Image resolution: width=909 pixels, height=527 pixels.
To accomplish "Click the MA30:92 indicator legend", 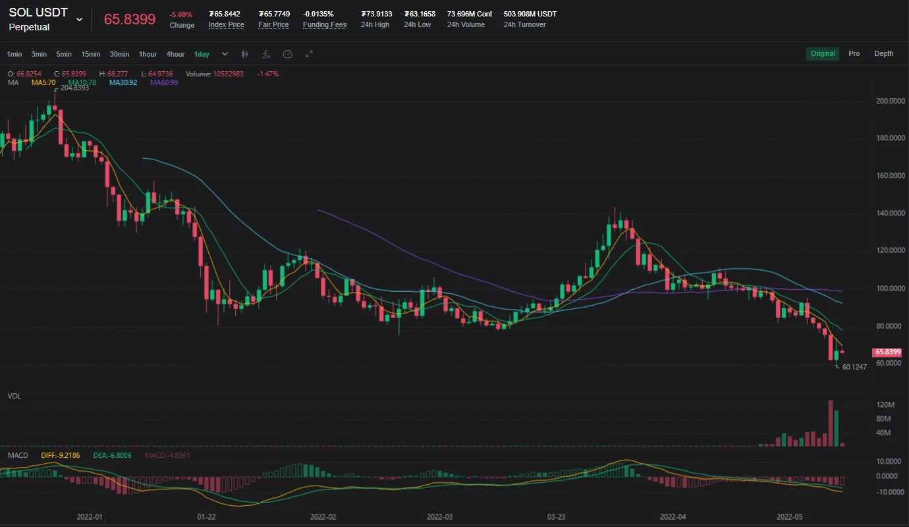I will (x=123, y=82).
